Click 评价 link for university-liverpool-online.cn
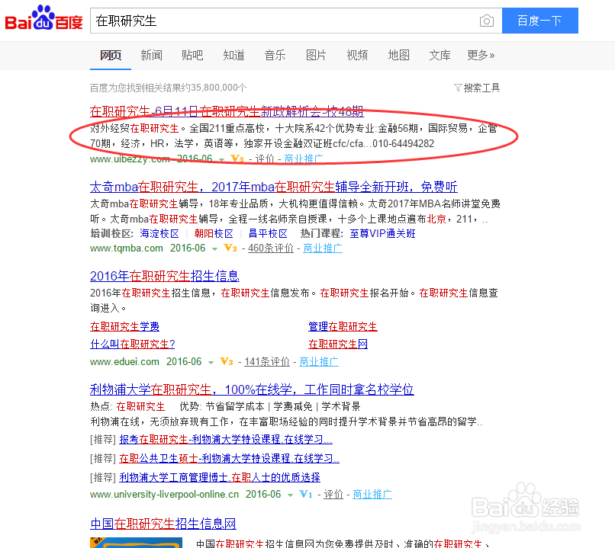This screenshot has height=548, width=615. [x=333, y=495]
